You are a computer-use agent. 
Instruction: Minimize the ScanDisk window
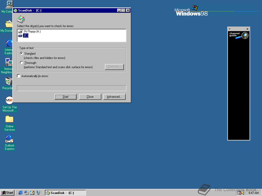[x=119, y=10]
